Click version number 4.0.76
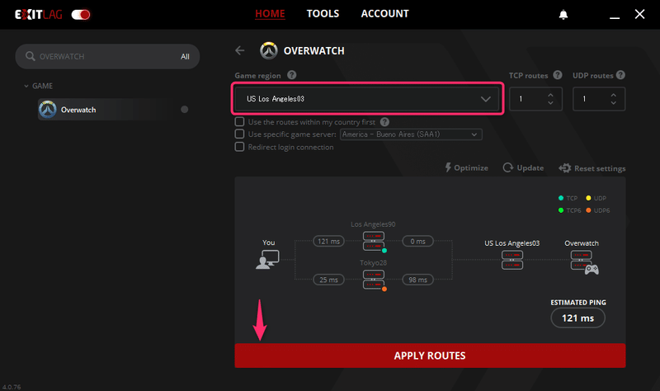This screenshot has width=660, height=391. [12, 387]
